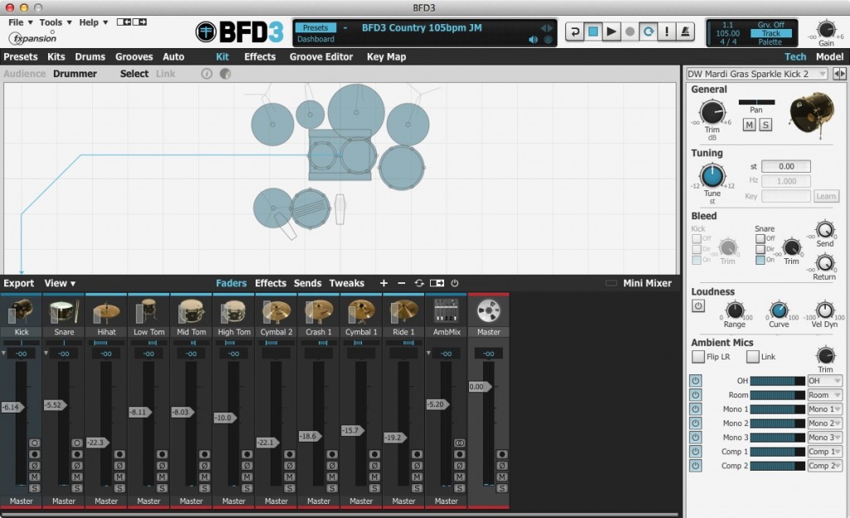Select the Master channel reel icon

(x=488, y=311)
